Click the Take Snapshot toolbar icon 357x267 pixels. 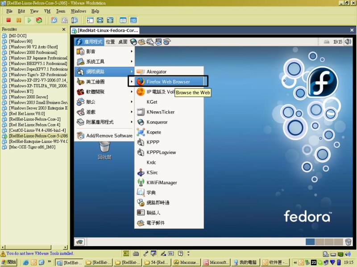pyautogui.click(x=54, y=20)
